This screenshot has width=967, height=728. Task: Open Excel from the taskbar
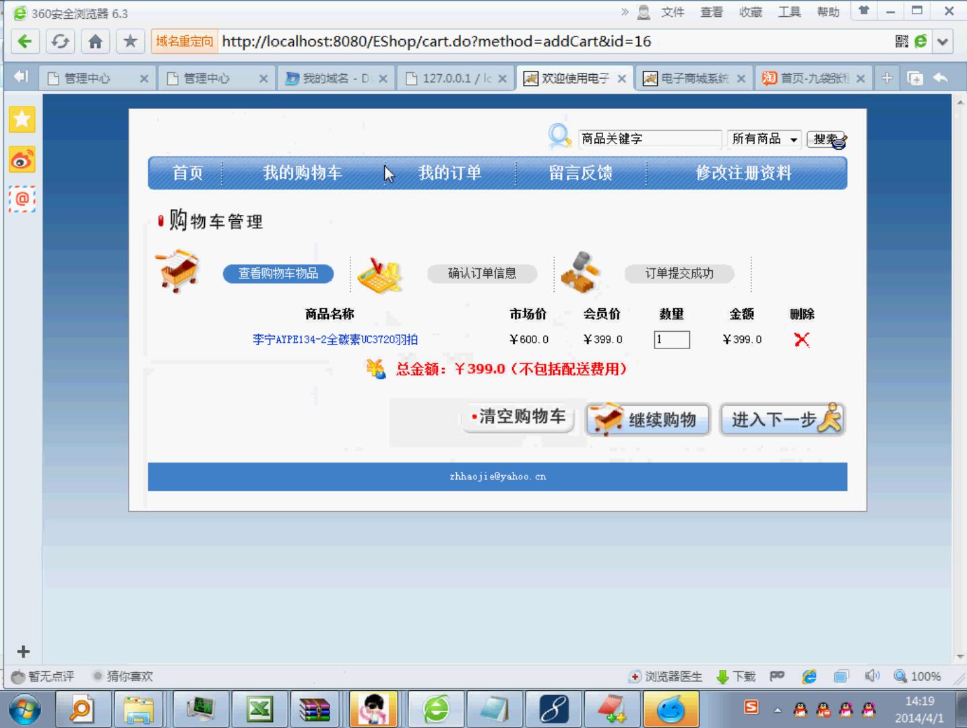(x=259, y=710)
